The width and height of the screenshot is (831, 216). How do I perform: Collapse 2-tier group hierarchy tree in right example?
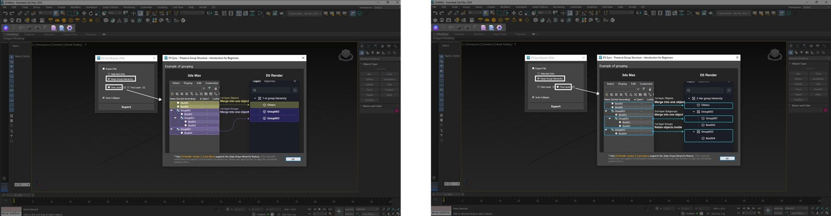pos(690,98)
